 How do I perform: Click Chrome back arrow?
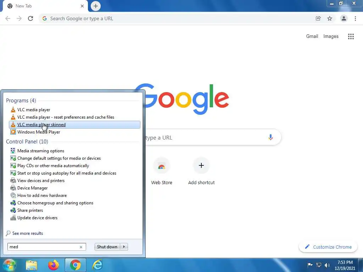[x=8, y=18]
